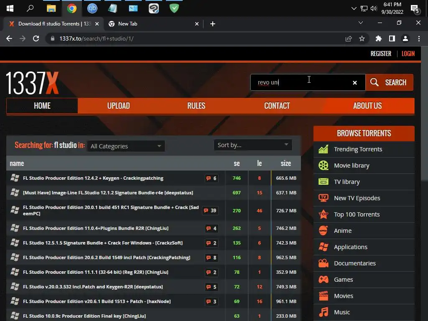
Task: Open the RULES menu item
Action: tap(196, 106)
